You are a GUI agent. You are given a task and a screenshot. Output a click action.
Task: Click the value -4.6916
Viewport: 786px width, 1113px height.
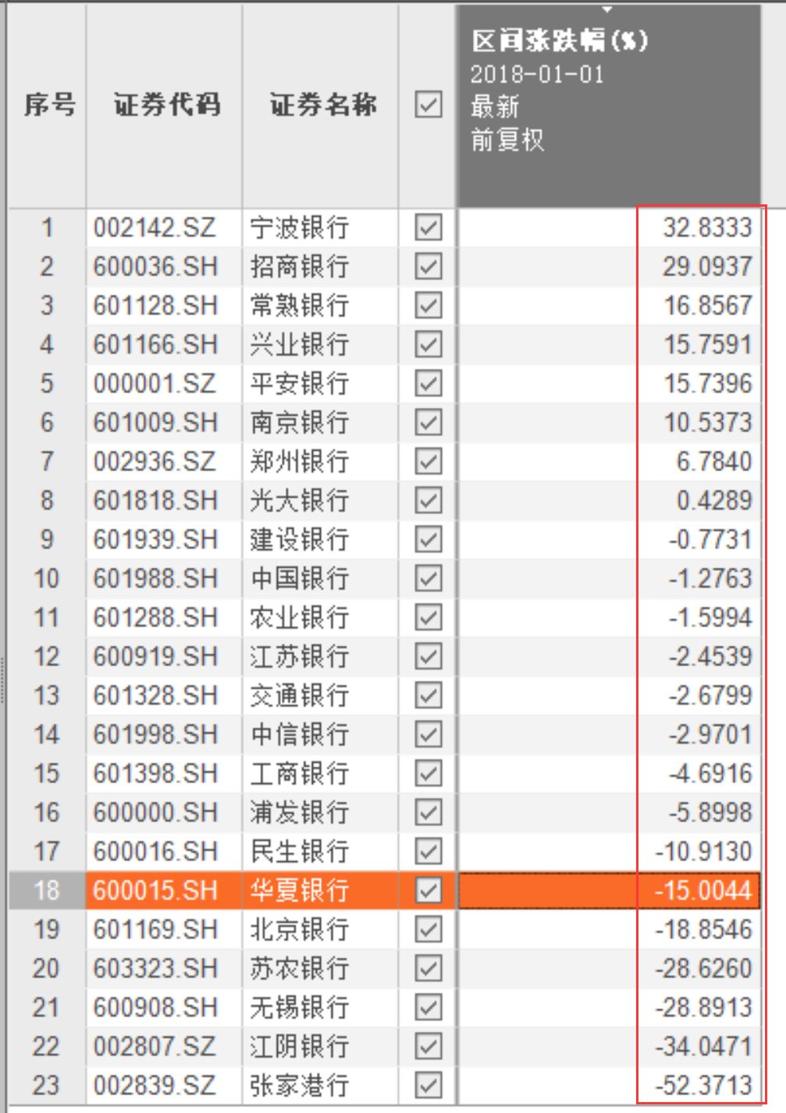tap(710, 774)
